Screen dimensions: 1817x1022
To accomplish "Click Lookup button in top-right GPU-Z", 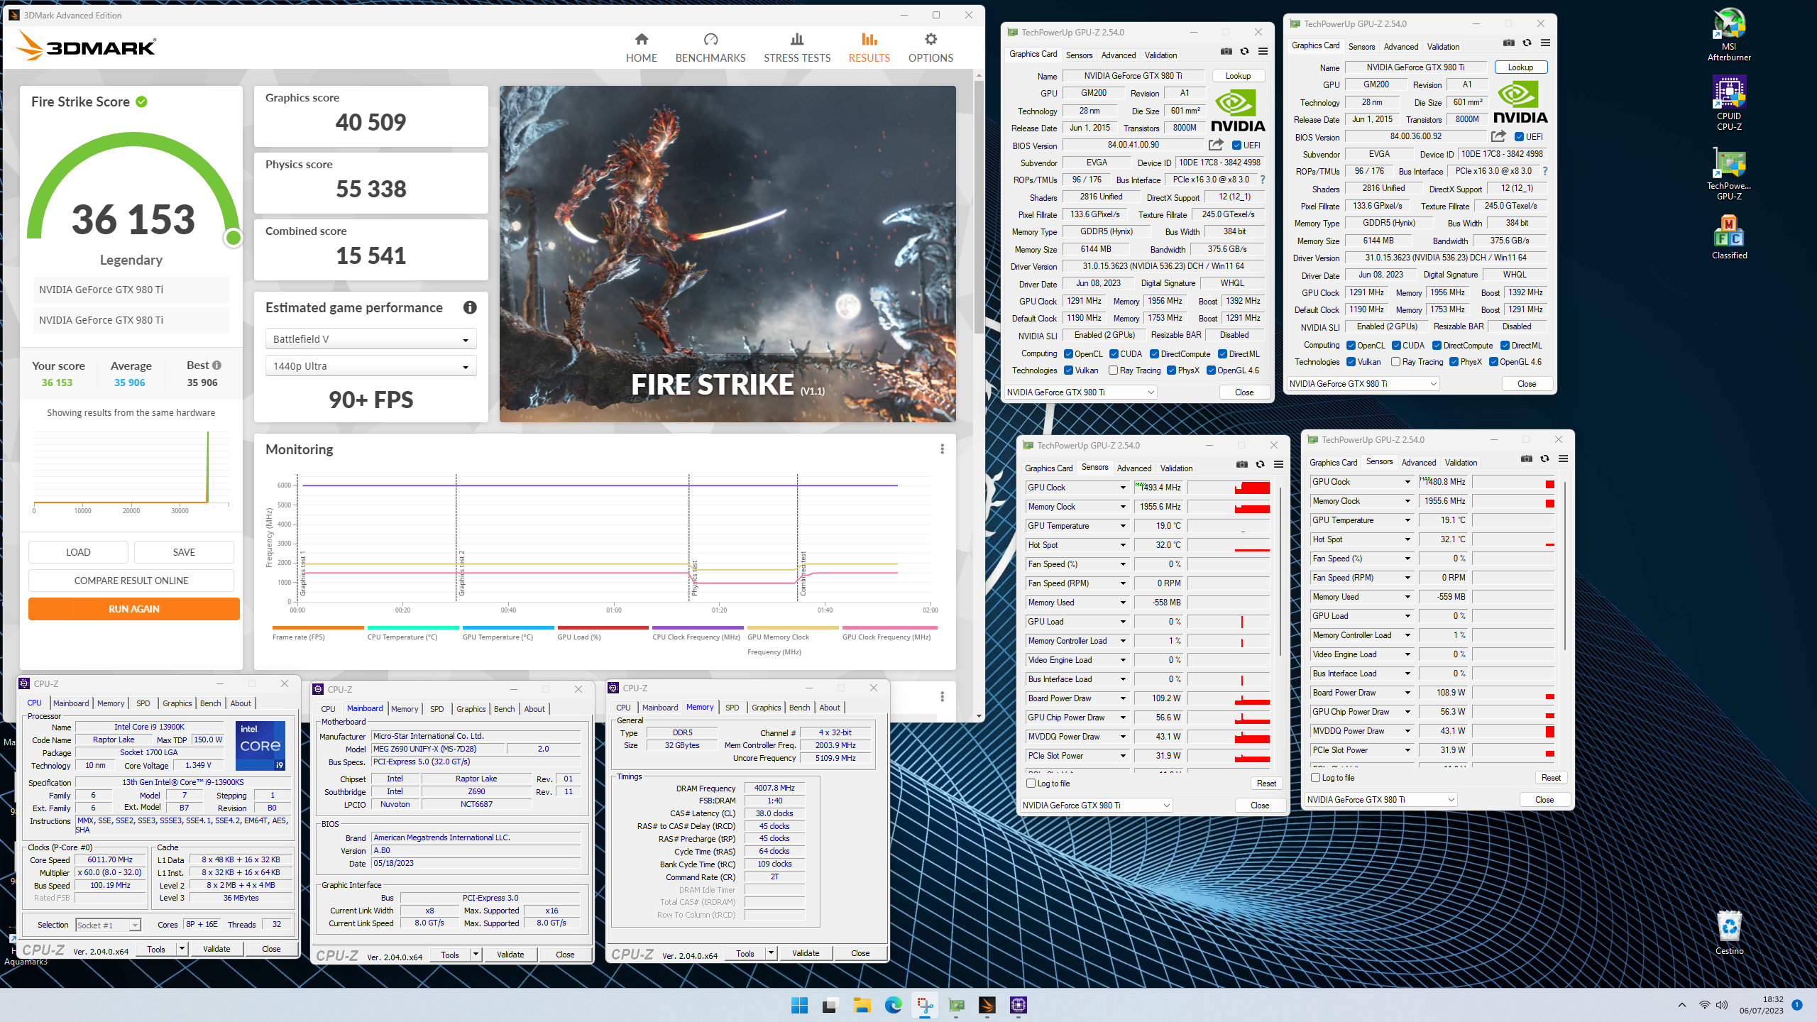I will point(1520,67).
